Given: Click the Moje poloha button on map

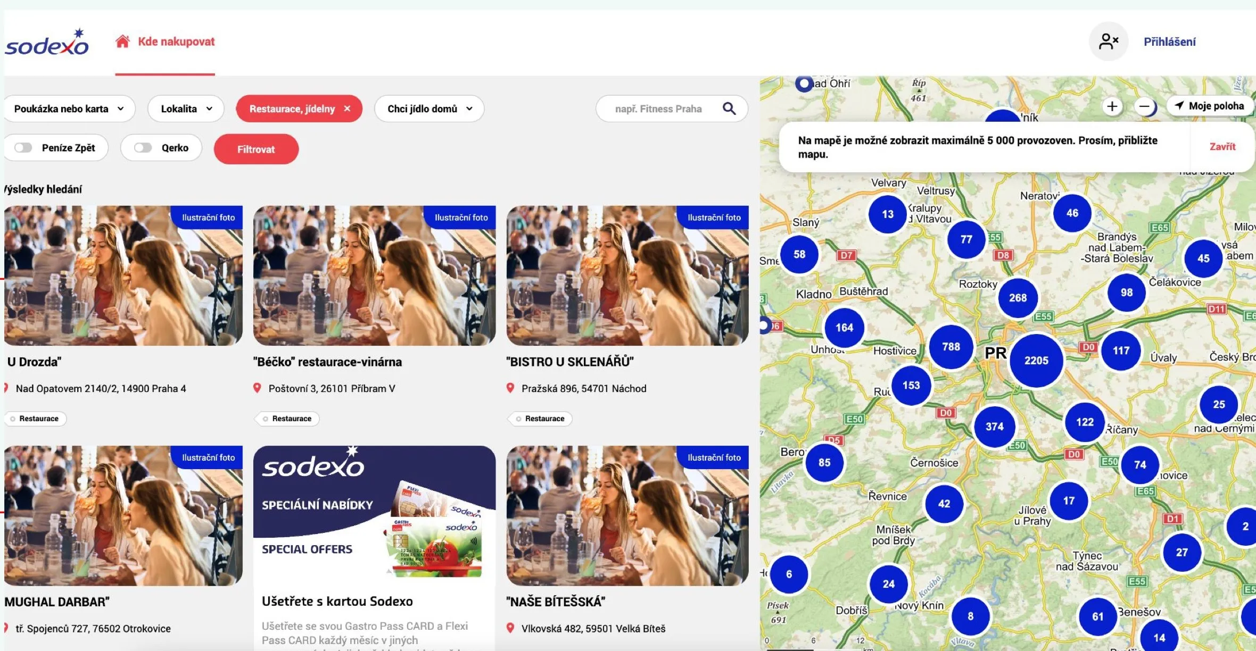Looking at the screenshot, I should [1209, 106].
